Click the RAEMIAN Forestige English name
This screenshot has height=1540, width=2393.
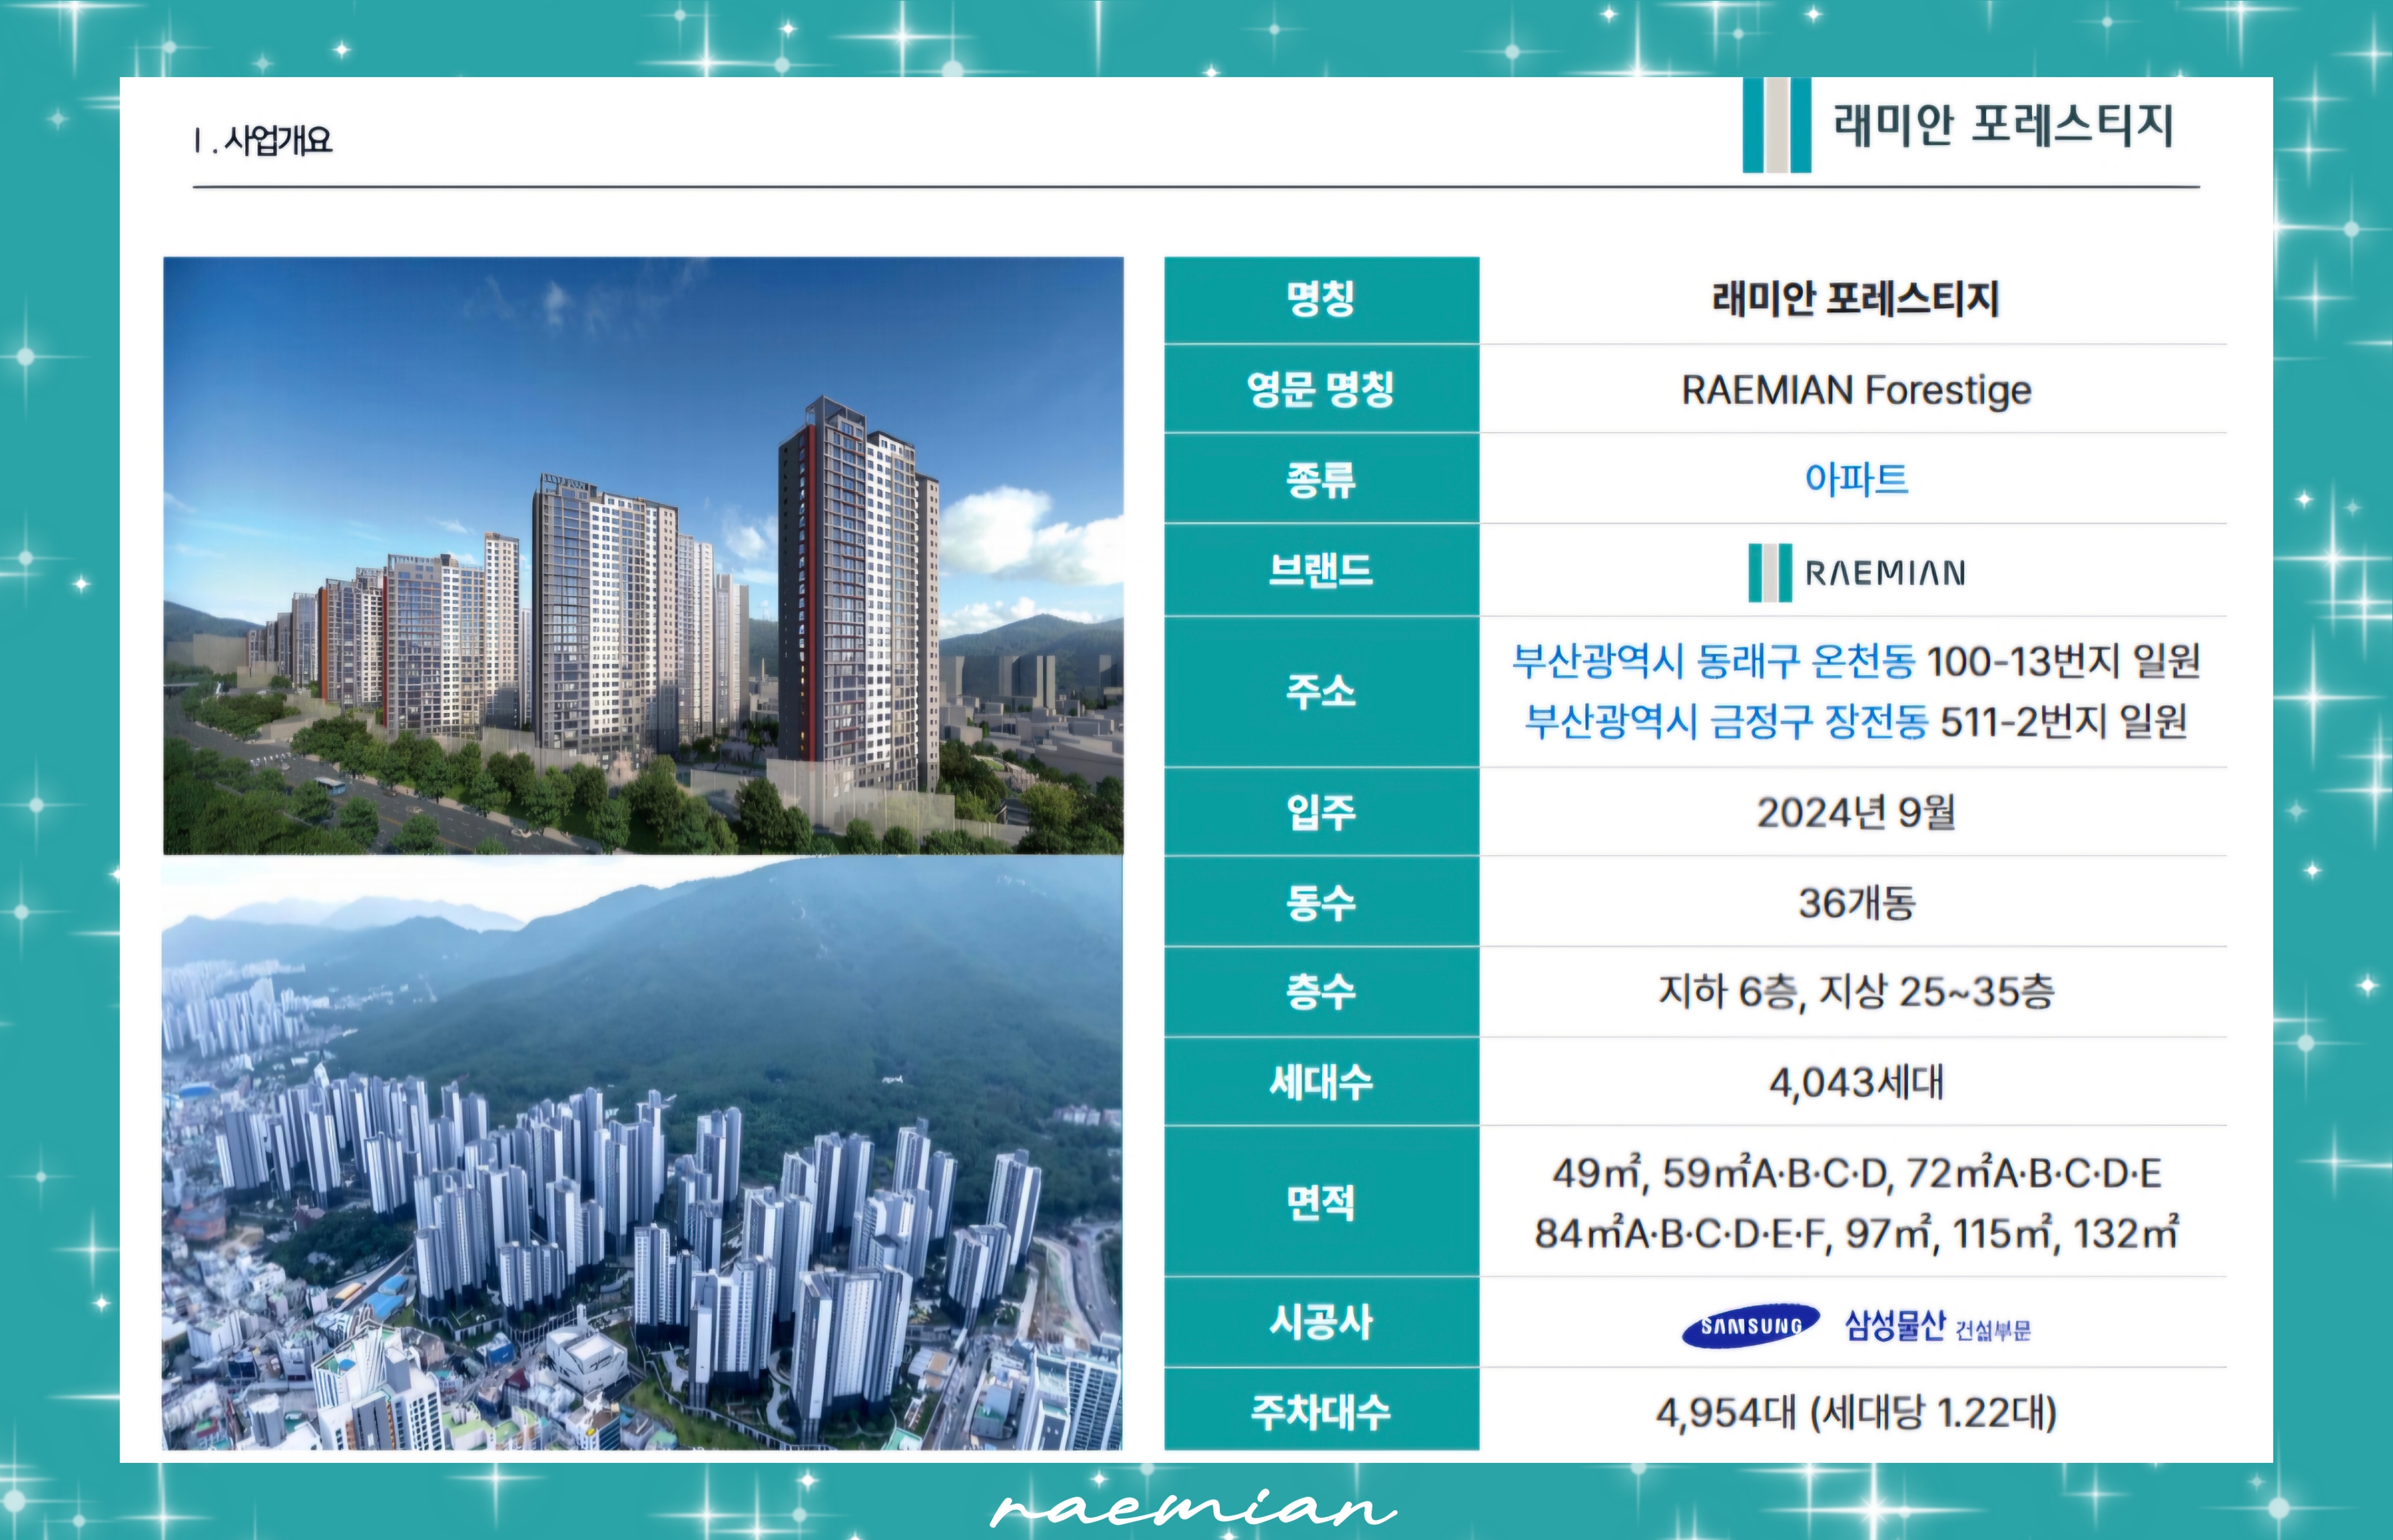[1856, 390]
